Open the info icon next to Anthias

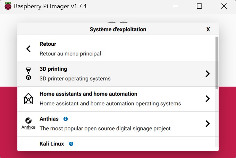[66, 119]
